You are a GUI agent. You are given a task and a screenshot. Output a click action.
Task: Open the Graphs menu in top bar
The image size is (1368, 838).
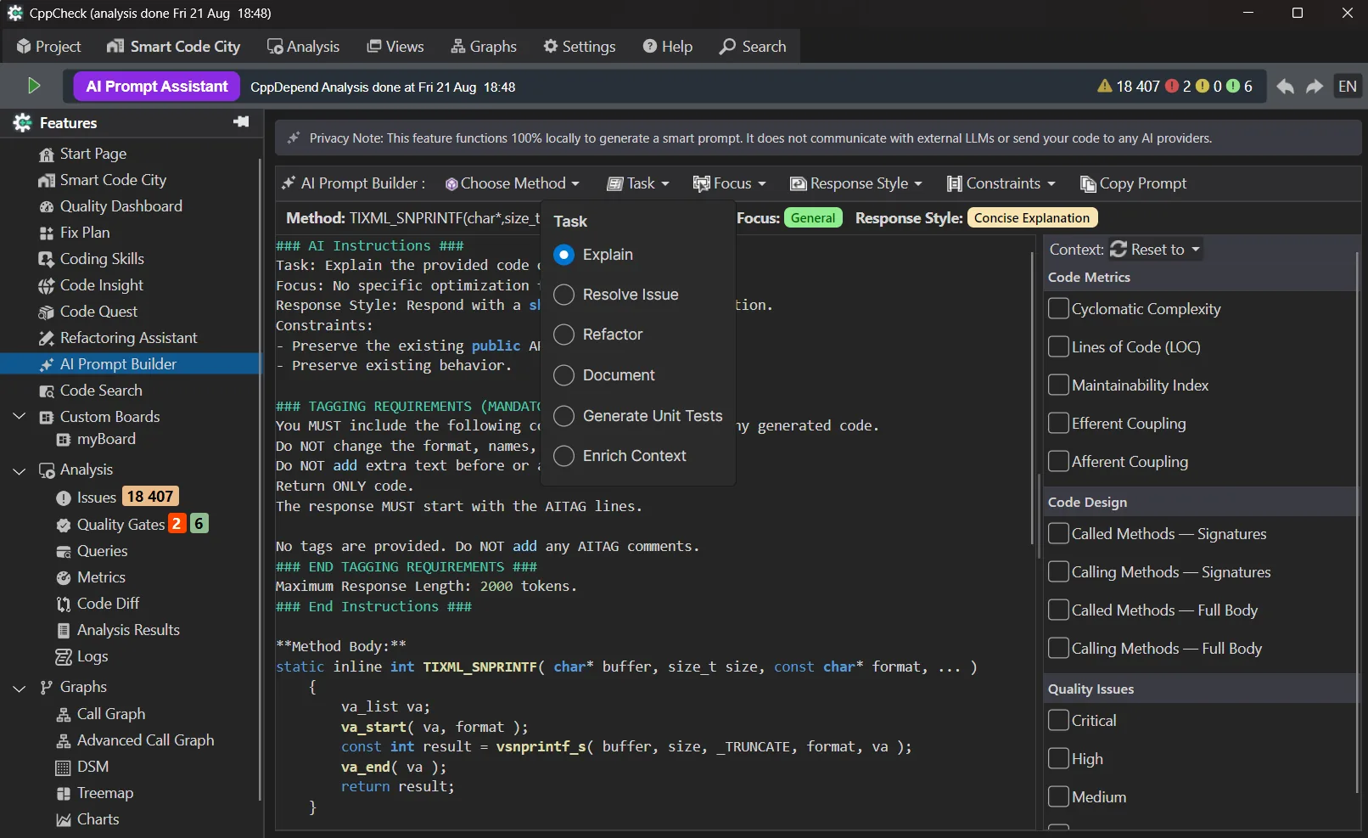484,47
